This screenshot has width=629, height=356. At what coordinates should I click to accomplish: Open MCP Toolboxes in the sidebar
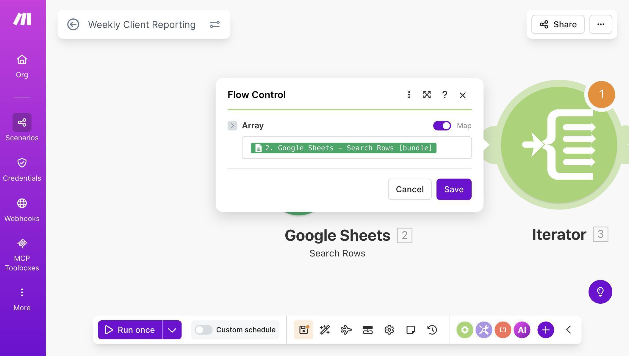22,253
